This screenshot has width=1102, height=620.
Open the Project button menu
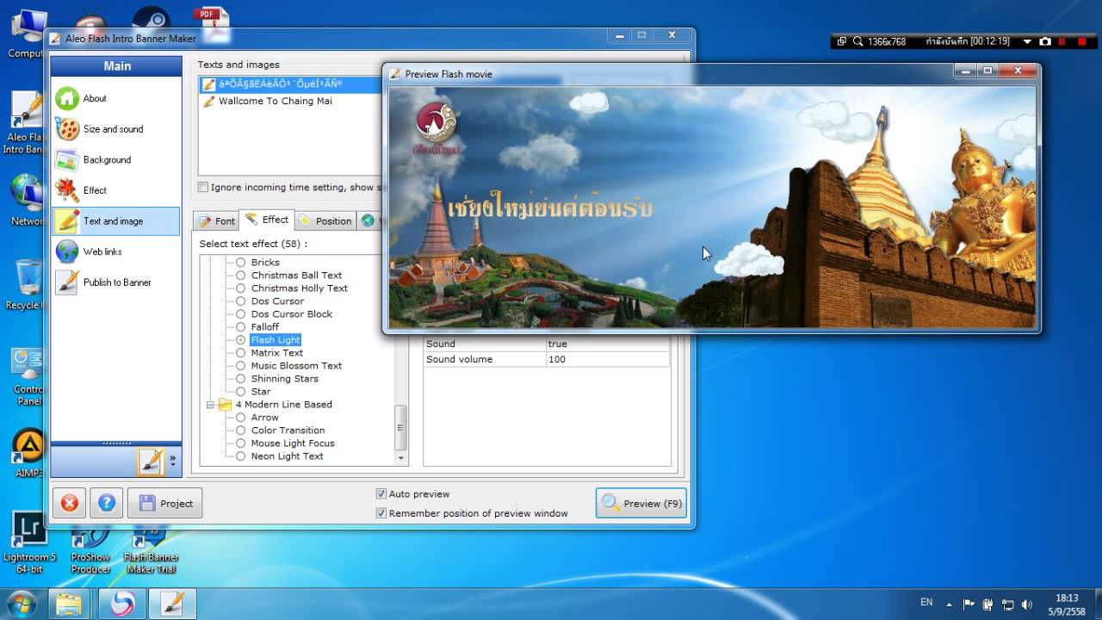tap(164, 504)
